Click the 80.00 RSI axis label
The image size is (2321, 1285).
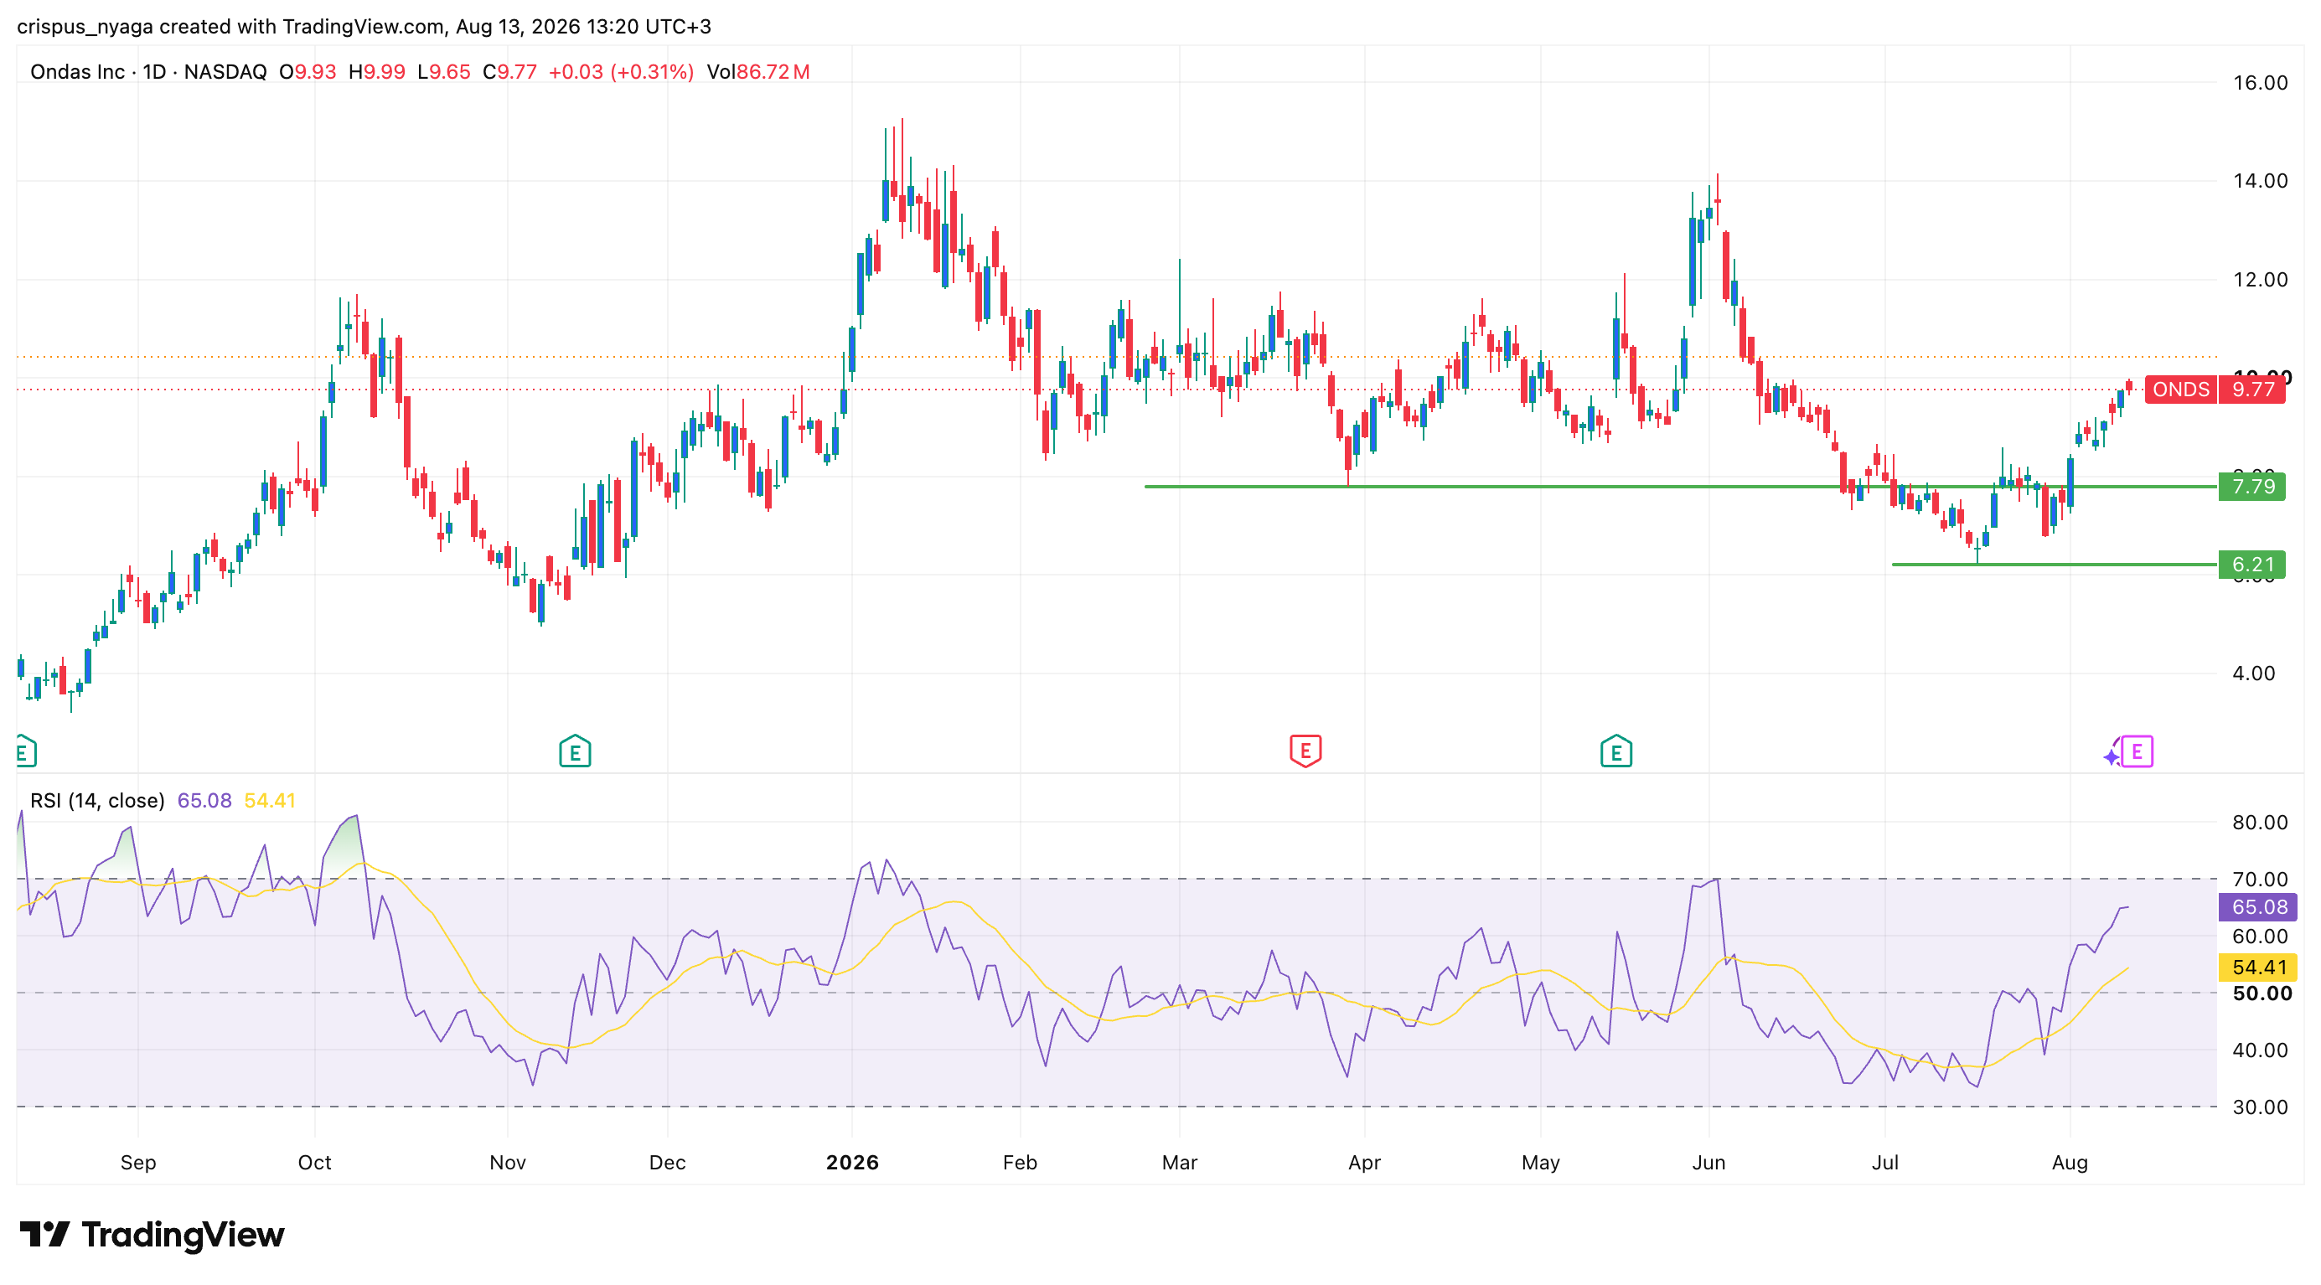coord(2260,822)
